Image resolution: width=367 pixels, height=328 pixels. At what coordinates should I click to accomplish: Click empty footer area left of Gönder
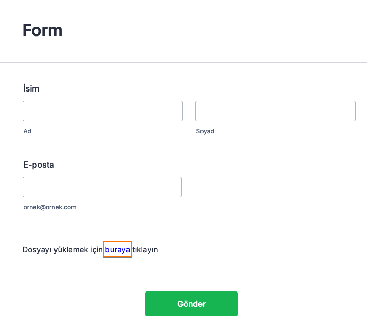click(x=72, y=304)
